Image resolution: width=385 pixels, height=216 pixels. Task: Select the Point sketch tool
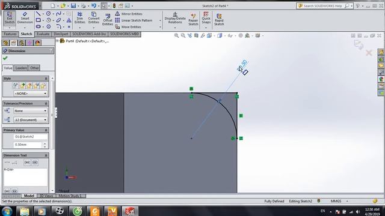pos(69,26)
